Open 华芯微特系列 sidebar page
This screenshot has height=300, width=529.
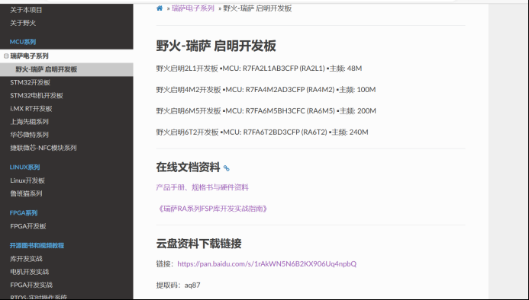[x=29, y=135]
